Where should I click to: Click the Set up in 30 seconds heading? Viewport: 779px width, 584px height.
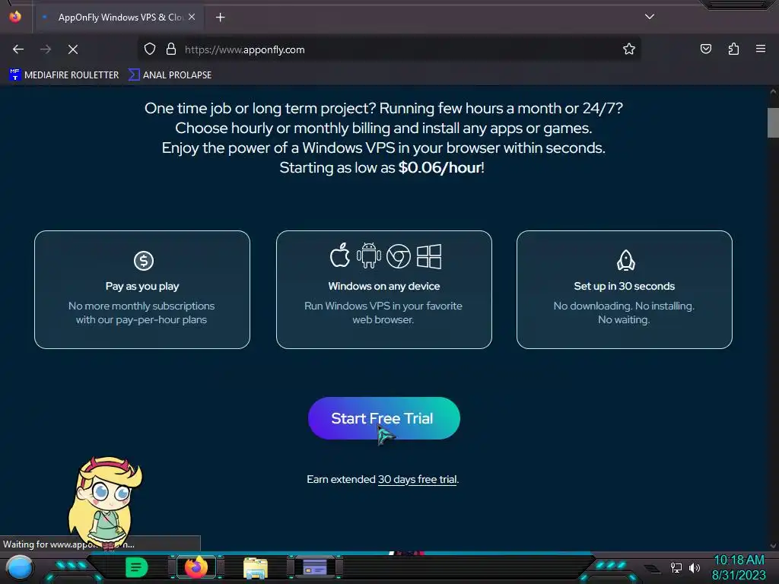pos(624,286)
